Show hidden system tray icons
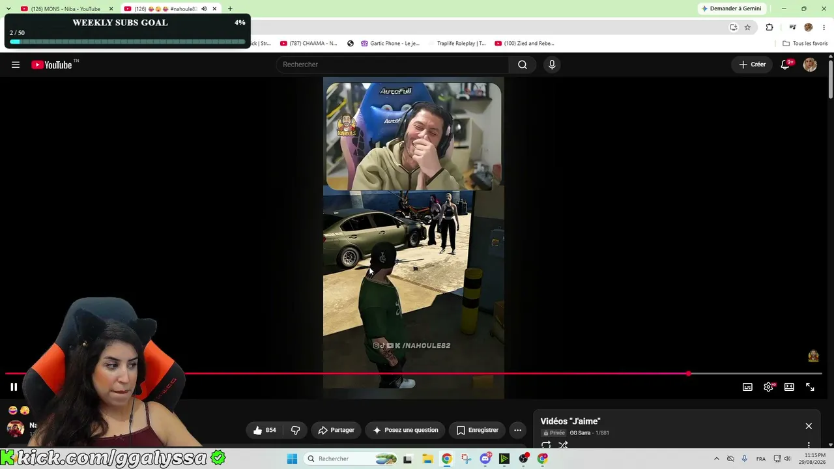Screen dimensions: 834x469 pos(717,459)
